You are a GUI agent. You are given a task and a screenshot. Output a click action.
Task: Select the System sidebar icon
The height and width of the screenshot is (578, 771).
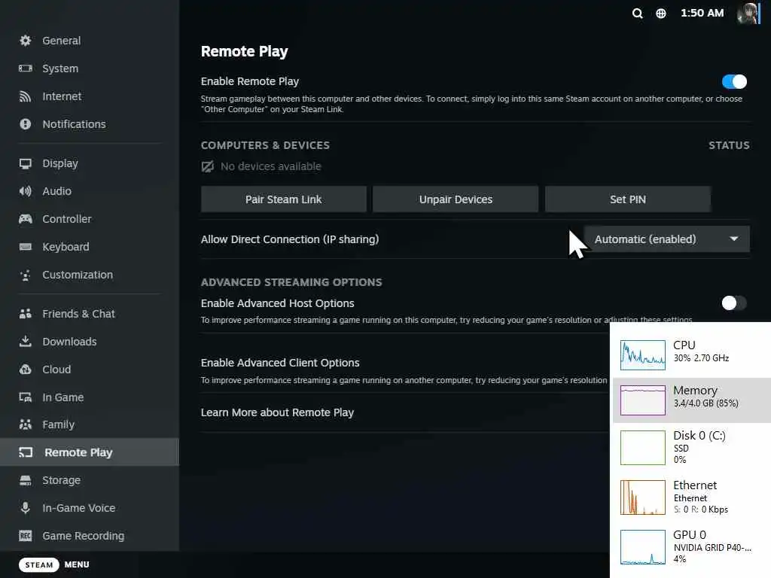click(x=25, y=68)
